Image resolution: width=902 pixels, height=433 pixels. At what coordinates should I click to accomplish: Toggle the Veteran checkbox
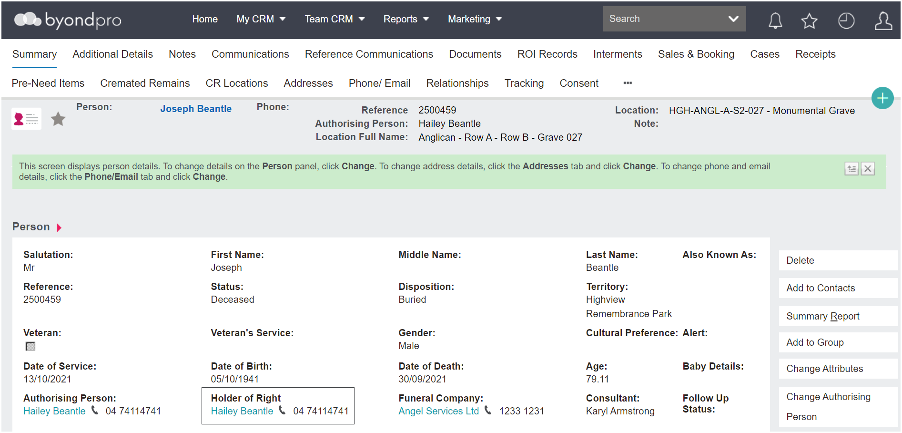coord(30,346)
